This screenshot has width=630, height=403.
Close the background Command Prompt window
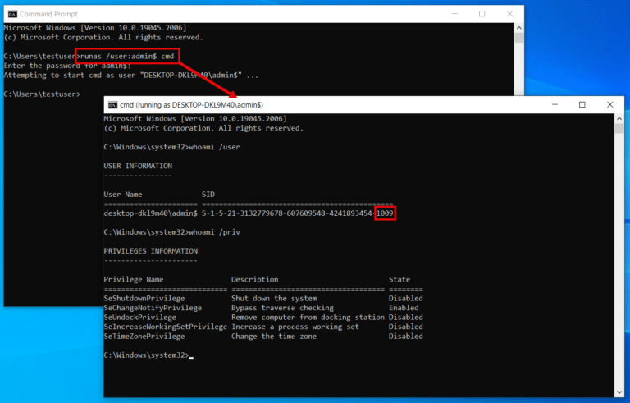point(509,14)
